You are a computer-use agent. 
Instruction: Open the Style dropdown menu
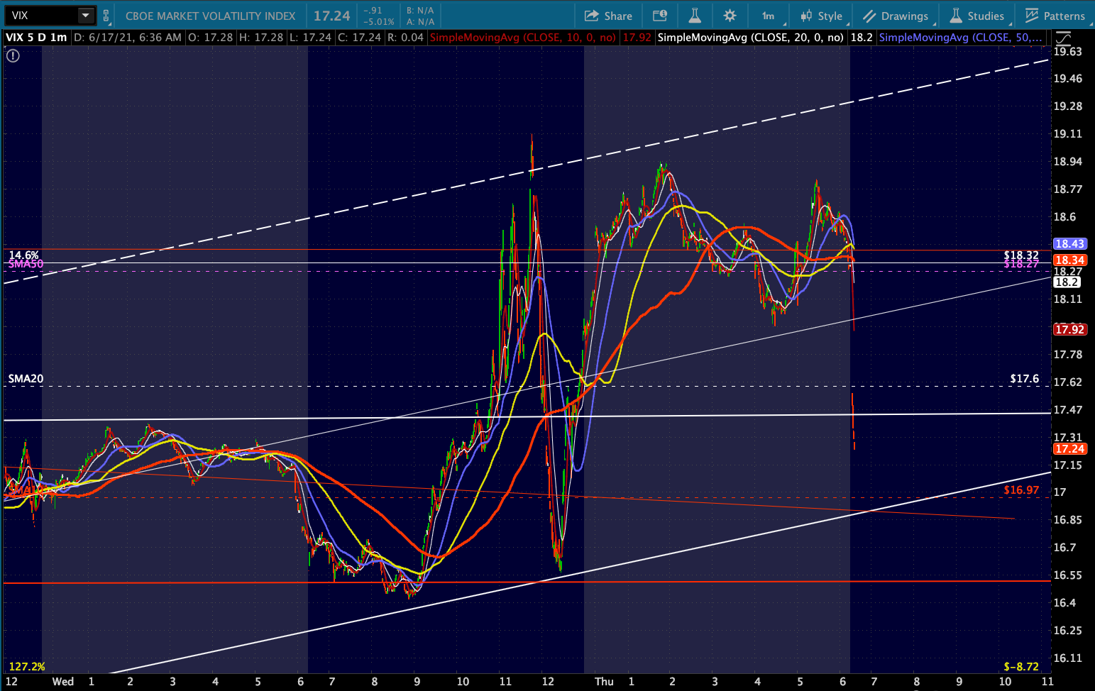pyautogui.click(x=822, y=16)
